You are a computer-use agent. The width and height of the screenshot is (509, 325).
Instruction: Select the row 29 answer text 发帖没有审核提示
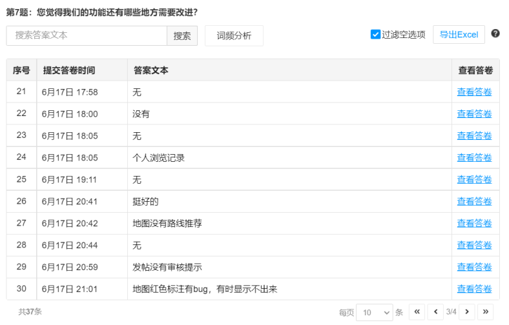tap(167, 267)
